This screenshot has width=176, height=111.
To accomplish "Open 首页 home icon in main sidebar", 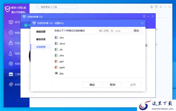I will pyautogui.click(x=11, y=22).
